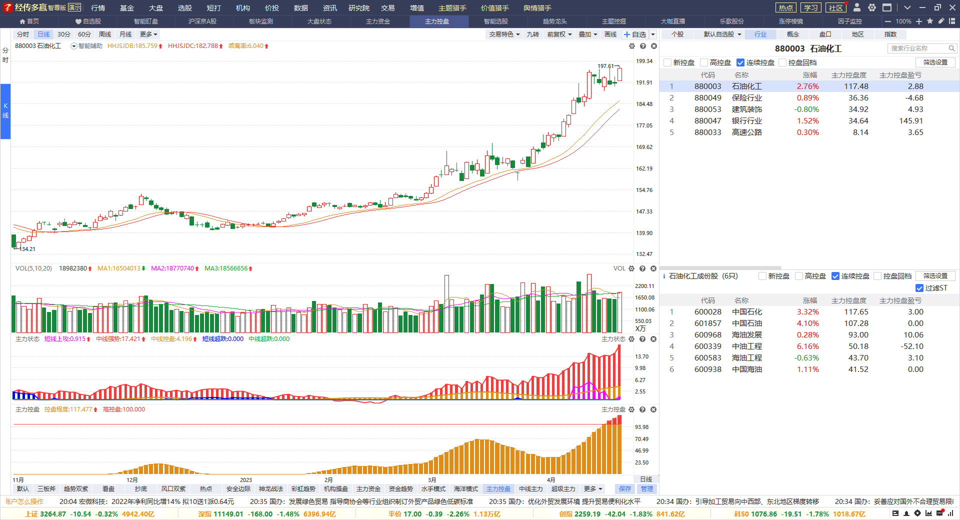The width and height of the screenshot is (960, 520).
Task: Click the pencil edit icon in top toolbar
Action: coord(941,21)
